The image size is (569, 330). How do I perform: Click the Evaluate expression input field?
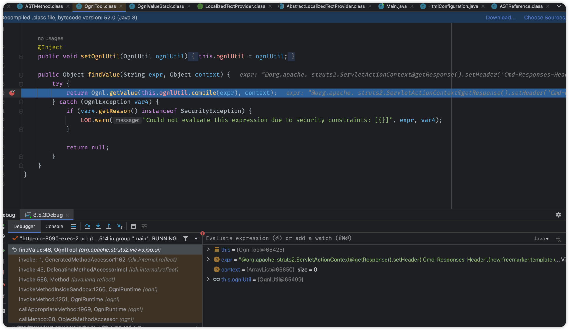point(367,238)
